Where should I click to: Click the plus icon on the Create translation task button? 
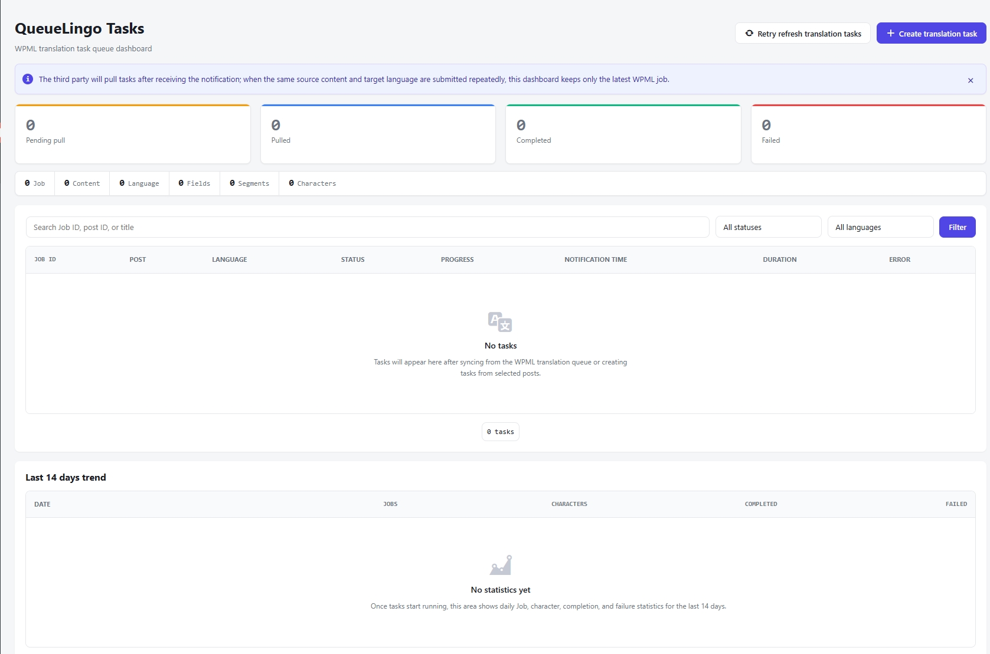pos(891,34)
